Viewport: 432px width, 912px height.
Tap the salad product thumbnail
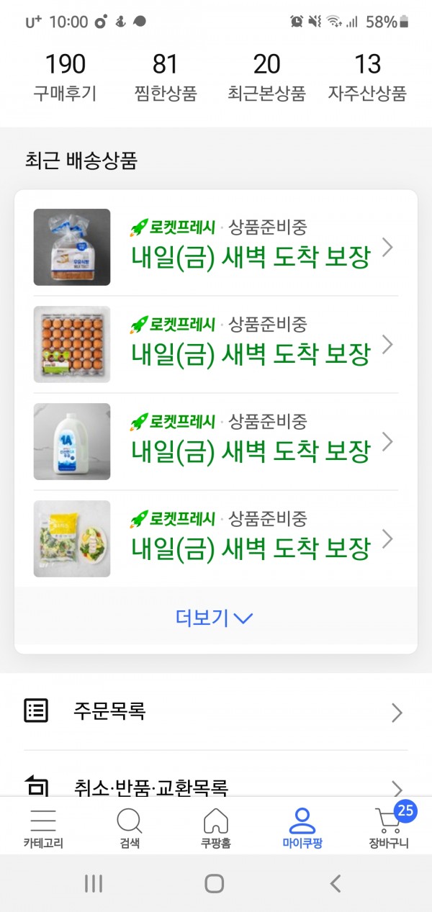click(x=72, y=538)
